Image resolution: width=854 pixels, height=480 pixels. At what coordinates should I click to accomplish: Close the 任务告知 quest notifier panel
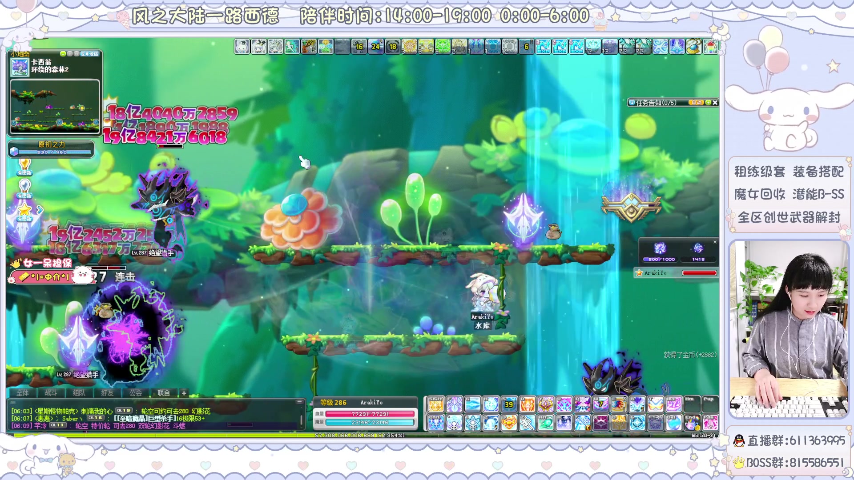pyautogui.click(x=715, y=103)
